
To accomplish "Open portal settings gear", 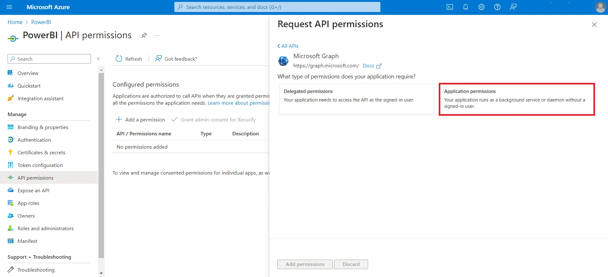I will click(481, 7).
